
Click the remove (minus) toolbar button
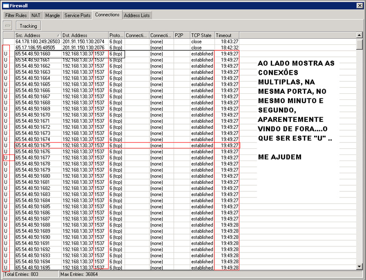coord(8,26)
